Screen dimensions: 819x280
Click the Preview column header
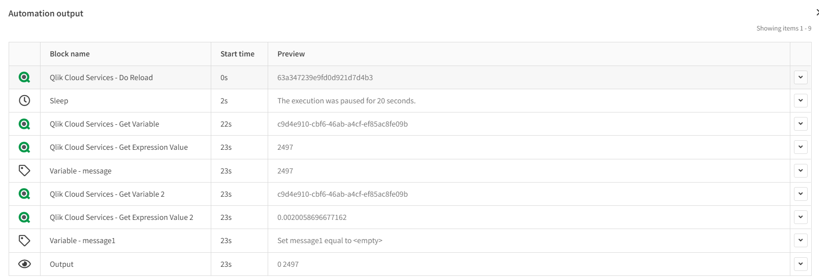(291, 54)
